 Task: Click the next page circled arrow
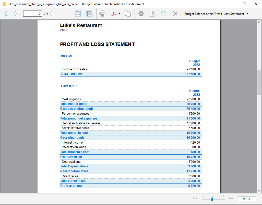click(53, 14)
